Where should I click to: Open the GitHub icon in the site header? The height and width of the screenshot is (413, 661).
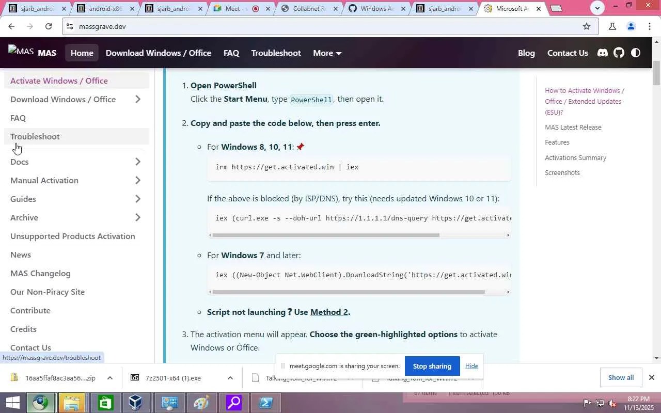tap(619, 53)
